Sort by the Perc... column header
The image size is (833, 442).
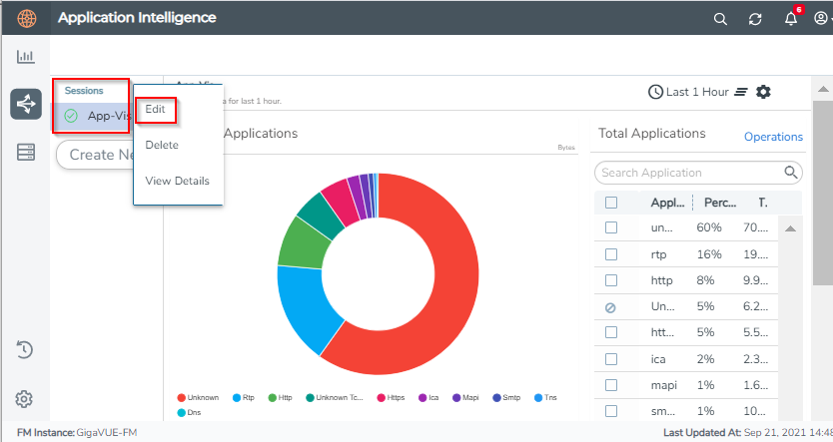(x=720, y=203)
